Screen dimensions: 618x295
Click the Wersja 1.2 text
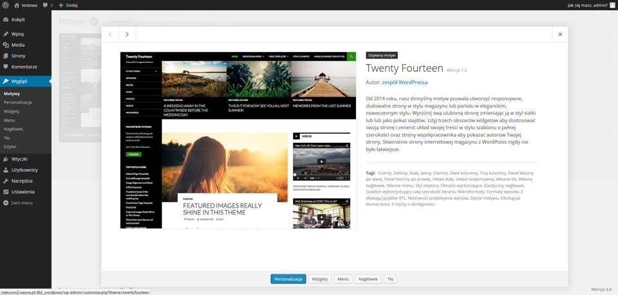coord(457,70)
